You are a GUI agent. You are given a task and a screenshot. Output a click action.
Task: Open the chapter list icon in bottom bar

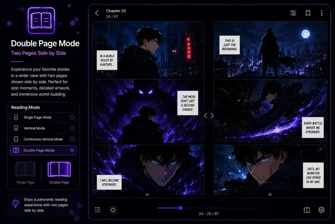(97, 210)
